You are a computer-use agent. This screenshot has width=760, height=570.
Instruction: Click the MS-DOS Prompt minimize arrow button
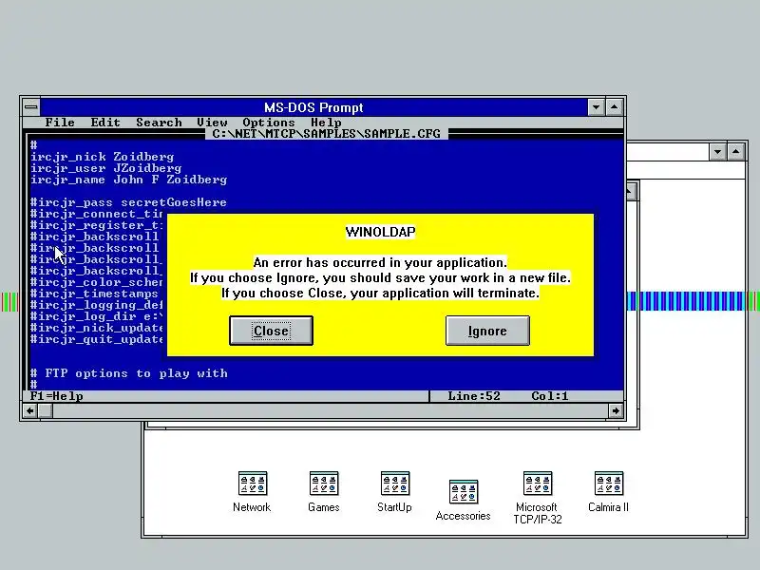[x=597, y=107]
